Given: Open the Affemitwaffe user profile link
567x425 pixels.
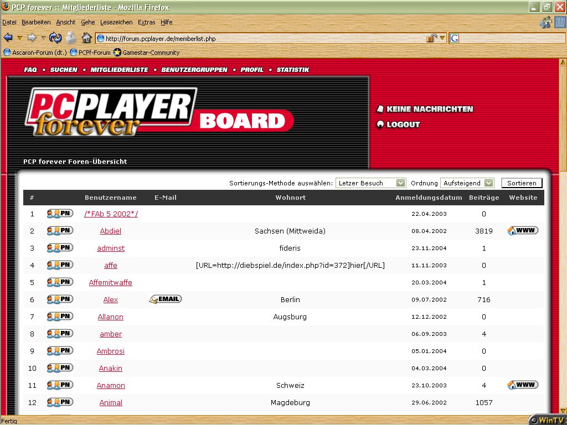Looking at the screenshot, I should [x=111, y=283].
